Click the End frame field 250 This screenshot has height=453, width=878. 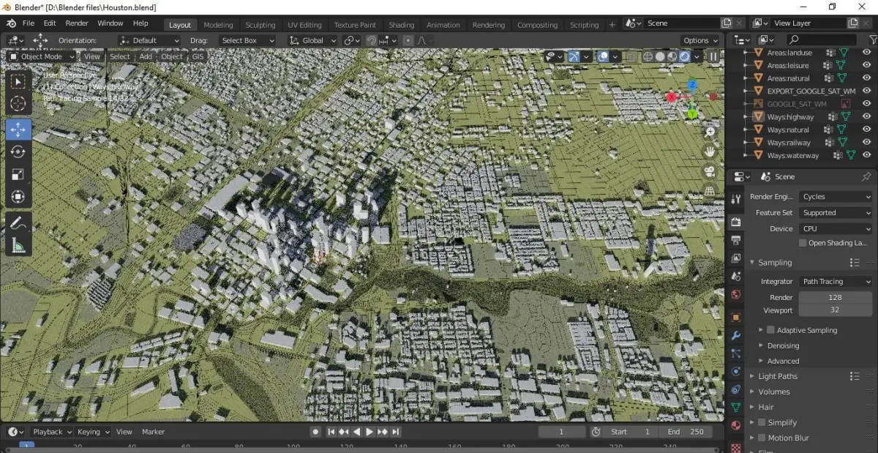686,432
